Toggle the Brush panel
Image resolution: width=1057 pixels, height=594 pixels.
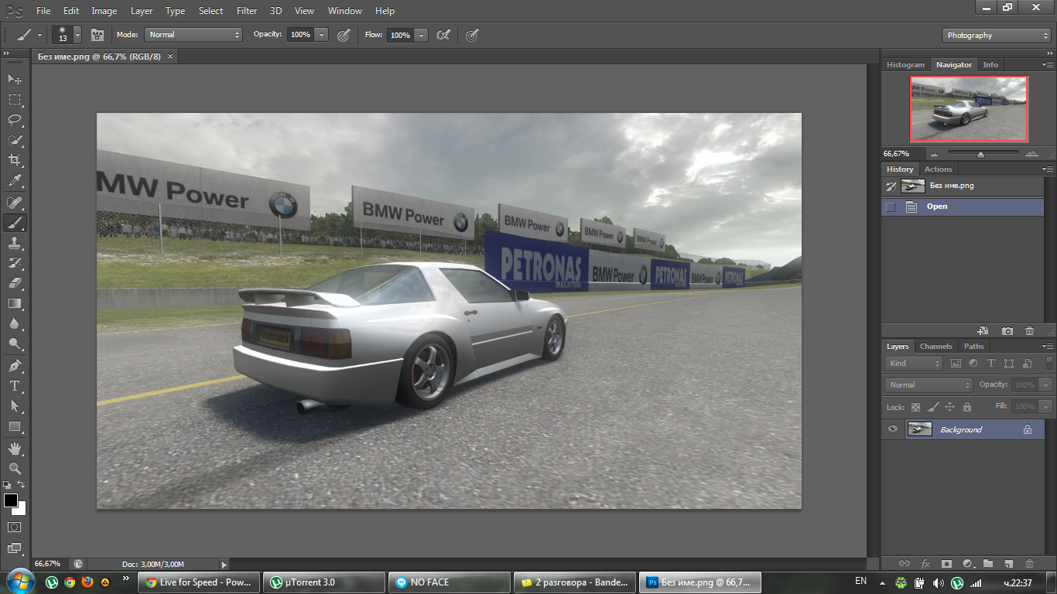pyautogui.click(x=97, y=35)
